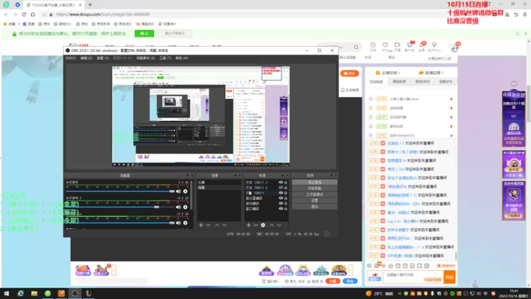Open gear settings of the 12.0 dB channel

click(185, 223)
